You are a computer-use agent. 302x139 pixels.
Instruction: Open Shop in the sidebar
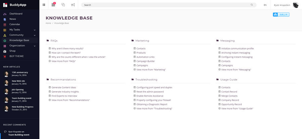(x=12, y=51)
